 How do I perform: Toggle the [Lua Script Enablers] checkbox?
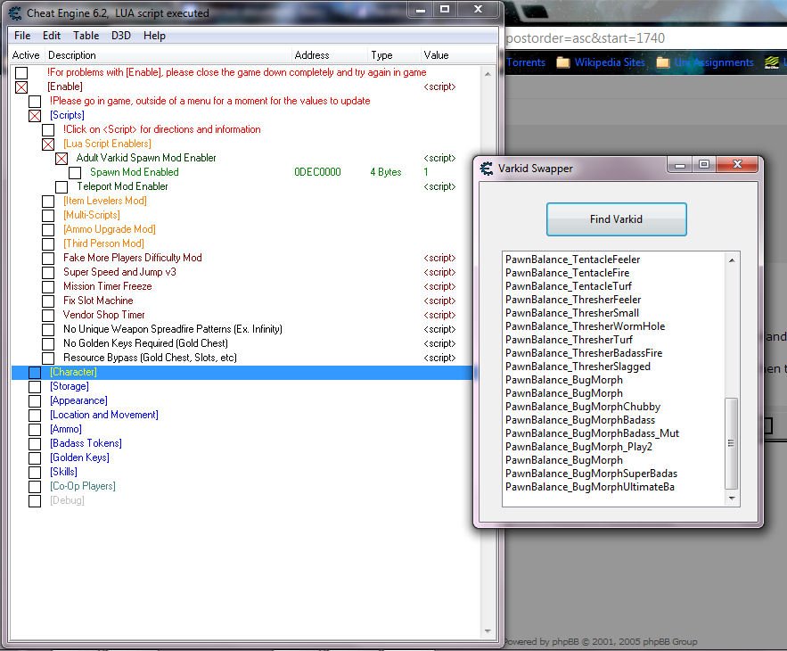(x=48, y=144)
